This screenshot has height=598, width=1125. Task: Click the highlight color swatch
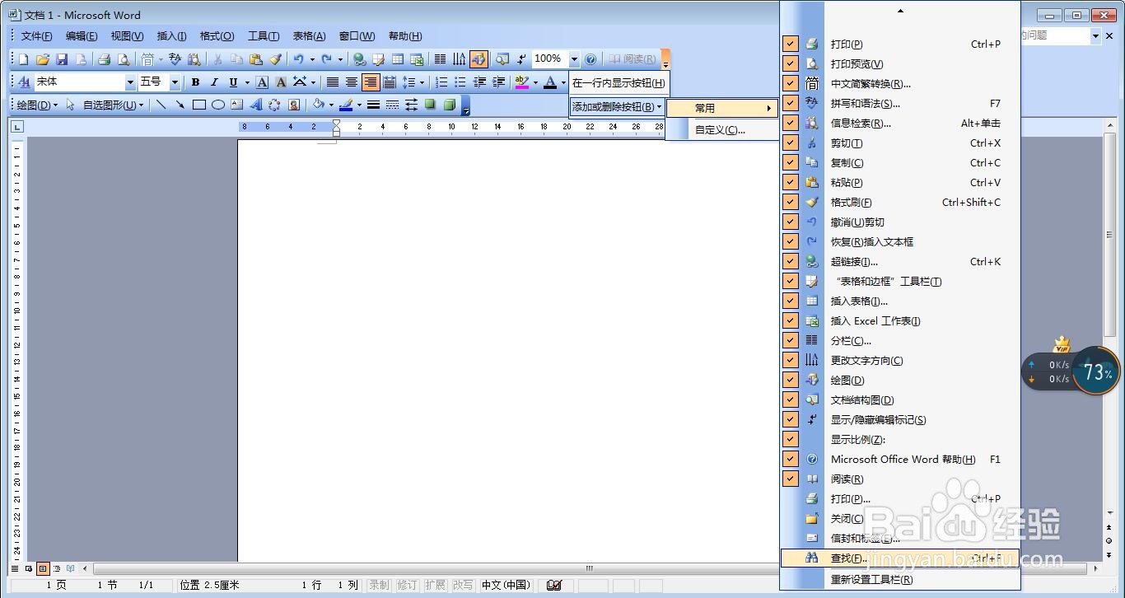point(522,82)
